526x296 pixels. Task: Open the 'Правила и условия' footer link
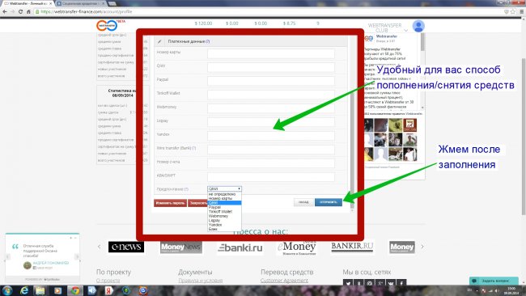point(200,281)
